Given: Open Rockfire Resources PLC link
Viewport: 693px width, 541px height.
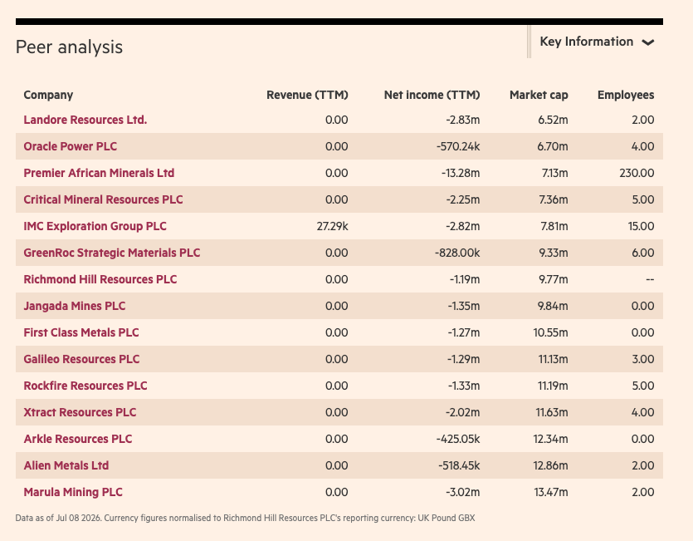Looking at the screenshot, I should [x=85, y=386].
